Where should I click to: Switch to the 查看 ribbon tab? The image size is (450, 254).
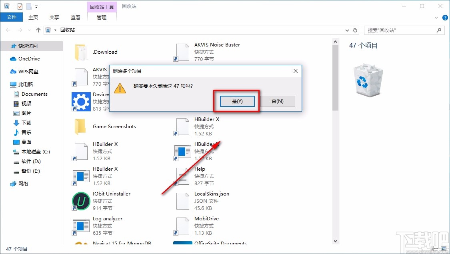[x=76, y=17]
